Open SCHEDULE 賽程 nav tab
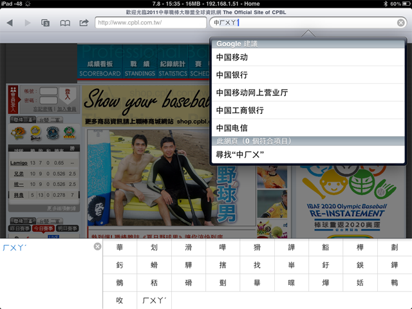This screenshot has height=309, width=412. click(x=200, y=68)
